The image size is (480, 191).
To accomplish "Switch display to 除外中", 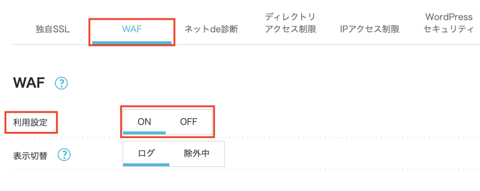I will coord(196,153).
